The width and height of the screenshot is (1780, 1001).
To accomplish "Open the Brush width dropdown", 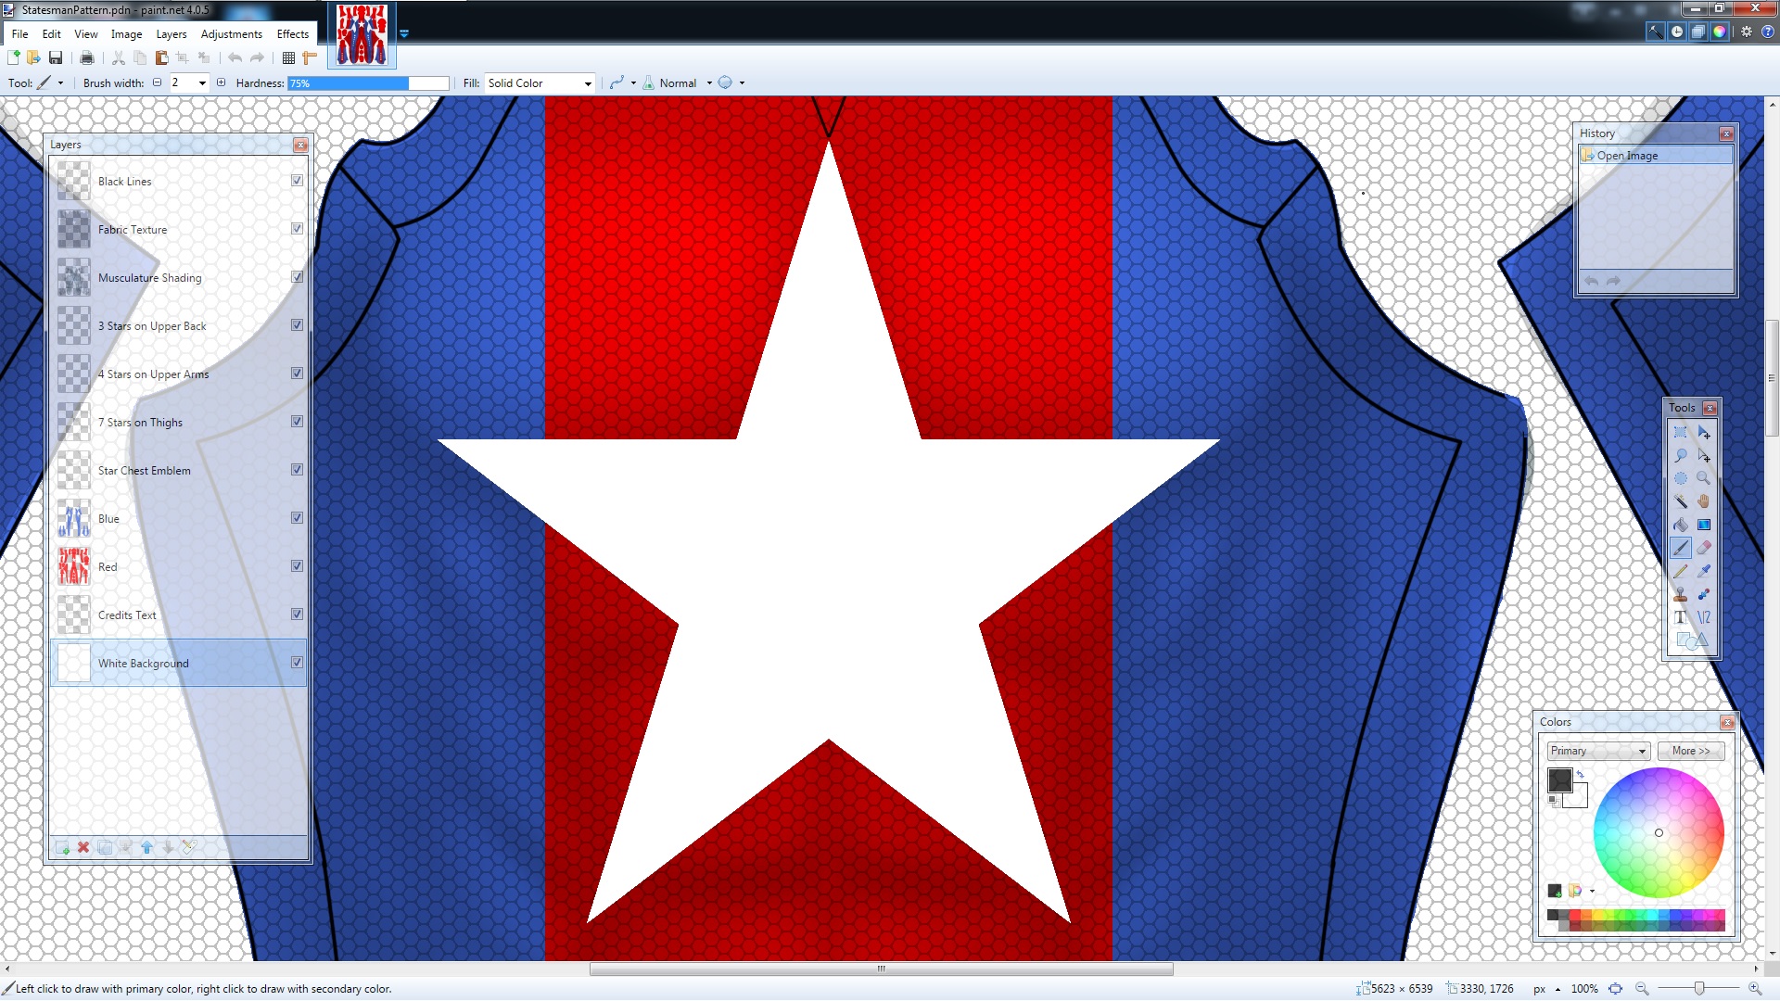I will (x=202, y=83).
